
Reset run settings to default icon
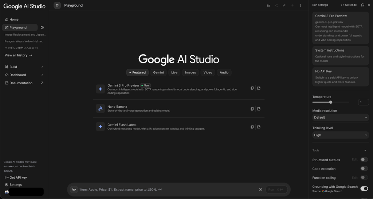[362, 5]
